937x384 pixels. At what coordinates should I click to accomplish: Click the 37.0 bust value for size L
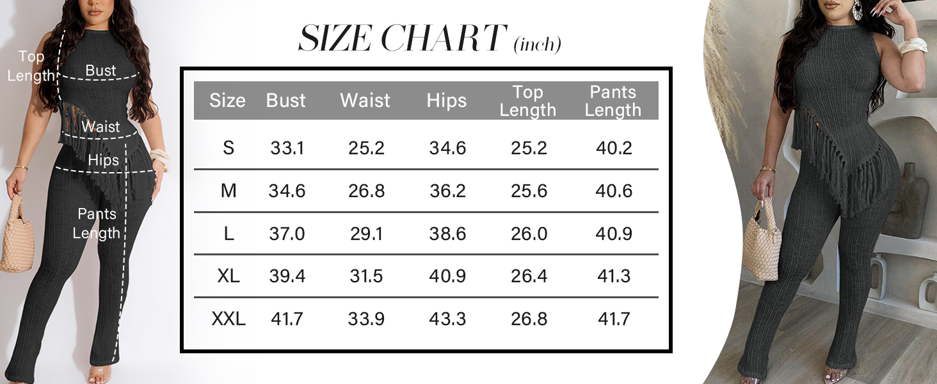point(287,234)
